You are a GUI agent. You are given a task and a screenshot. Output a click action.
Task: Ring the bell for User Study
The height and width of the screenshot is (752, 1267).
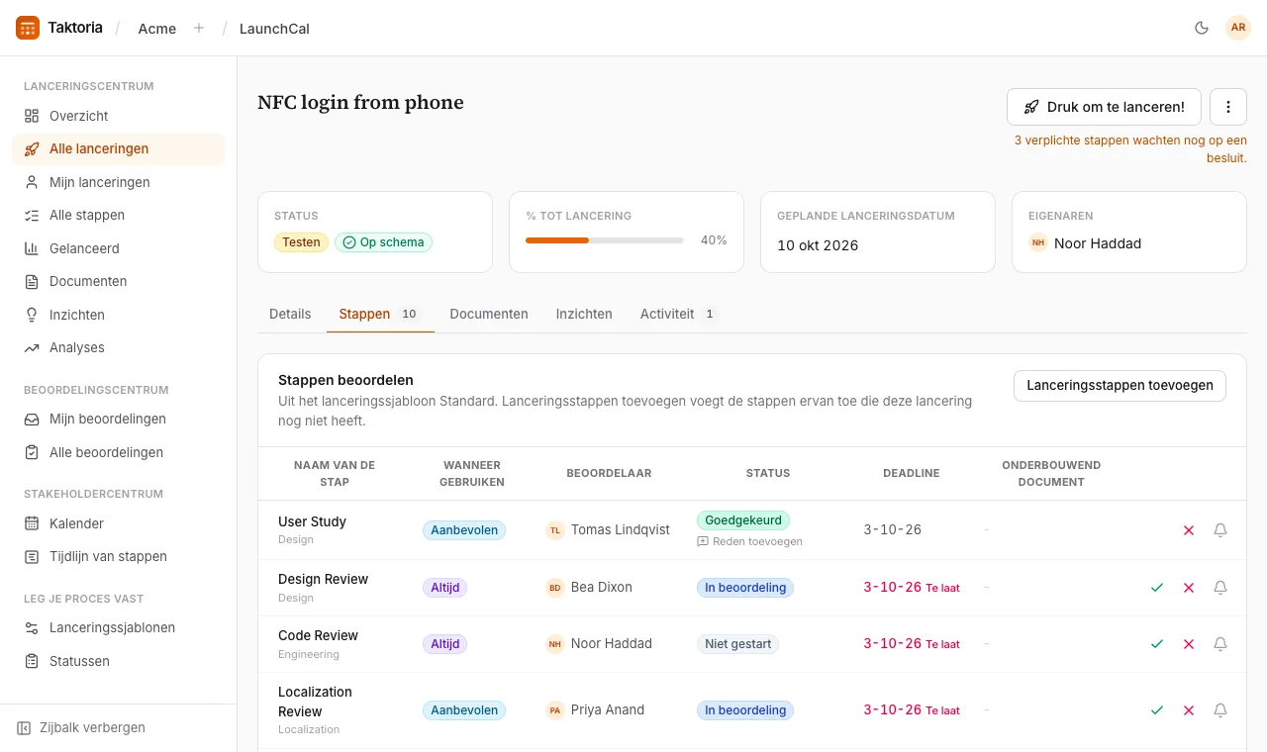[x=1220, y=530]
